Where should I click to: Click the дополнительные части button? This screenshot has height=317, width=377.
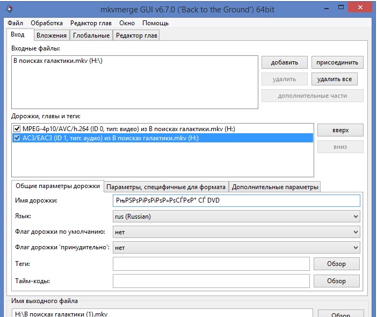[313, 96]
